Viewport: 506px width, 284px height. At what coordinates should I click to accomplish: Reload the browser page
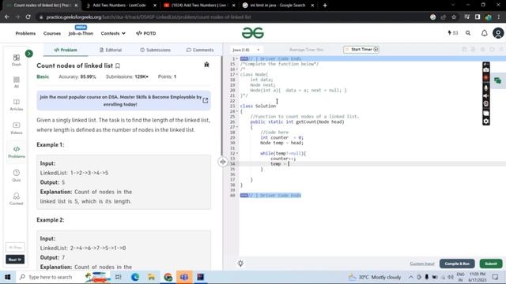coord(28,17)
